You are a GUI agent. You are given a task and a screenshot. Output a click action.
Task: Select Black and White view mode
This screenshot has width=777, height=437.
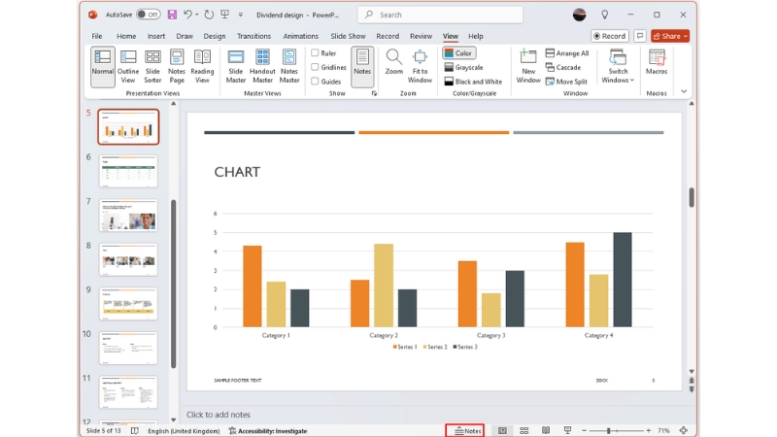tap(473, 82)
